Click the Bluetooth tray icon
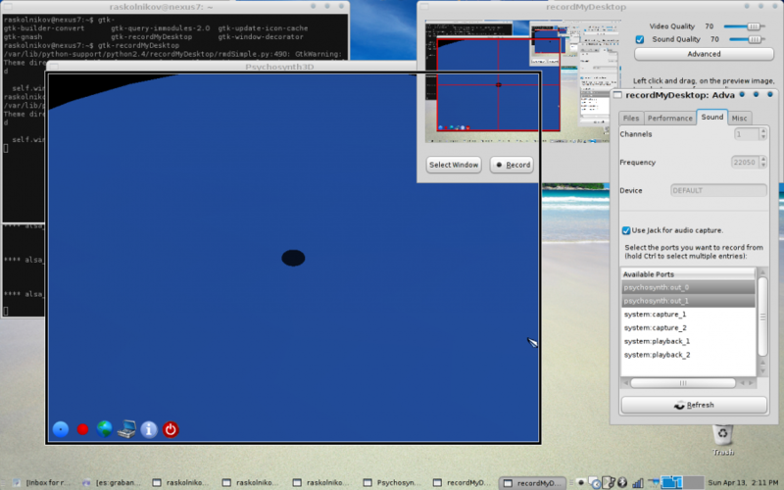 622,482
